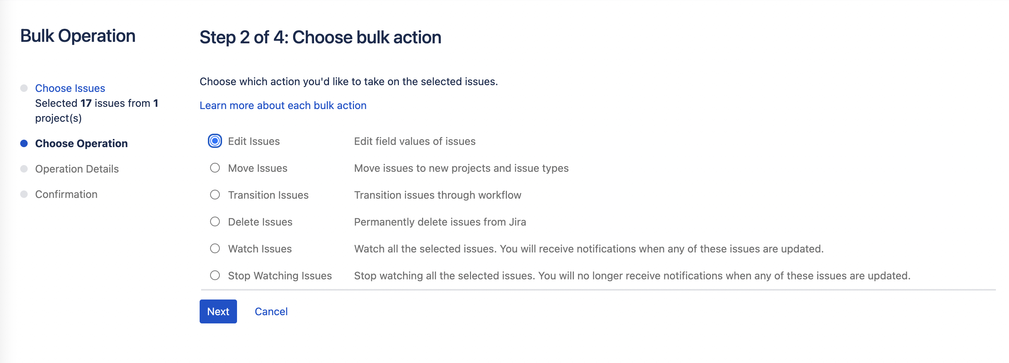Click the Permanently delete issues from Jira description

tap(440, 222)
